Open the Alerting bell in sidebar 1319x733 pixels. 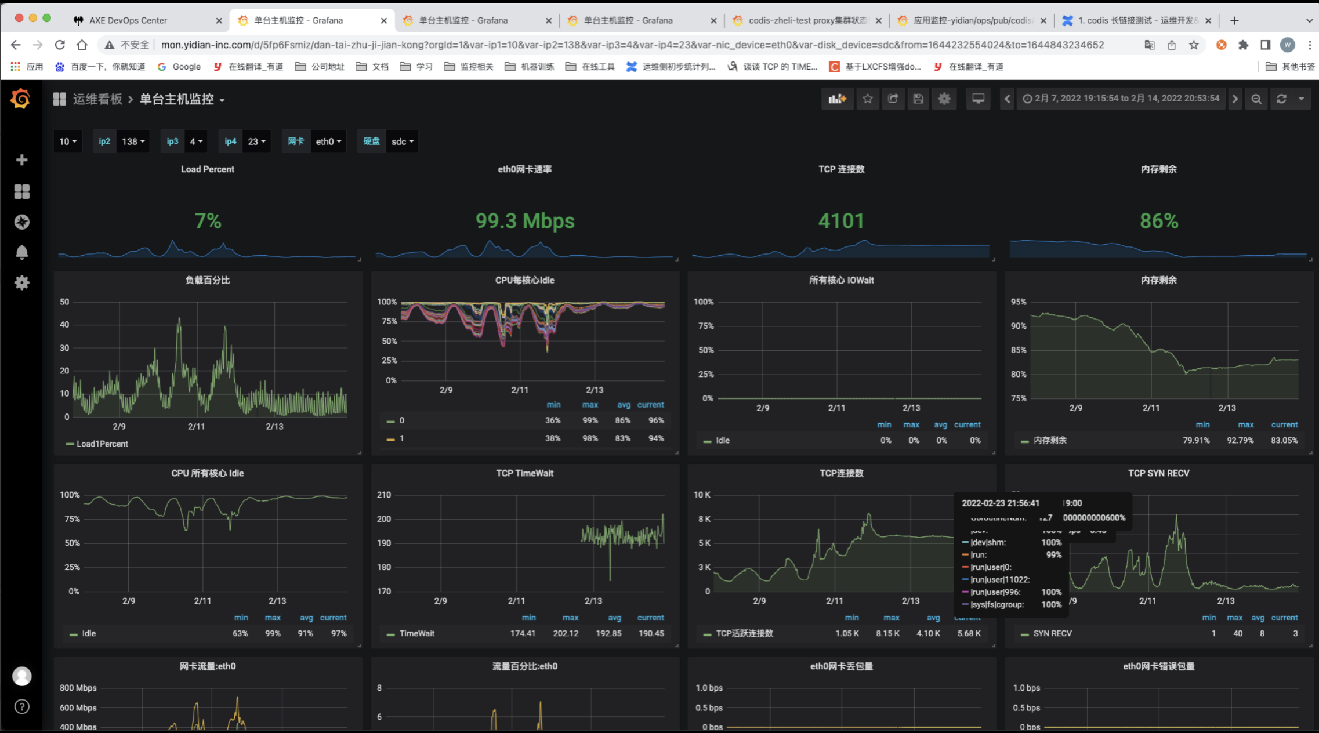[21, 252]
